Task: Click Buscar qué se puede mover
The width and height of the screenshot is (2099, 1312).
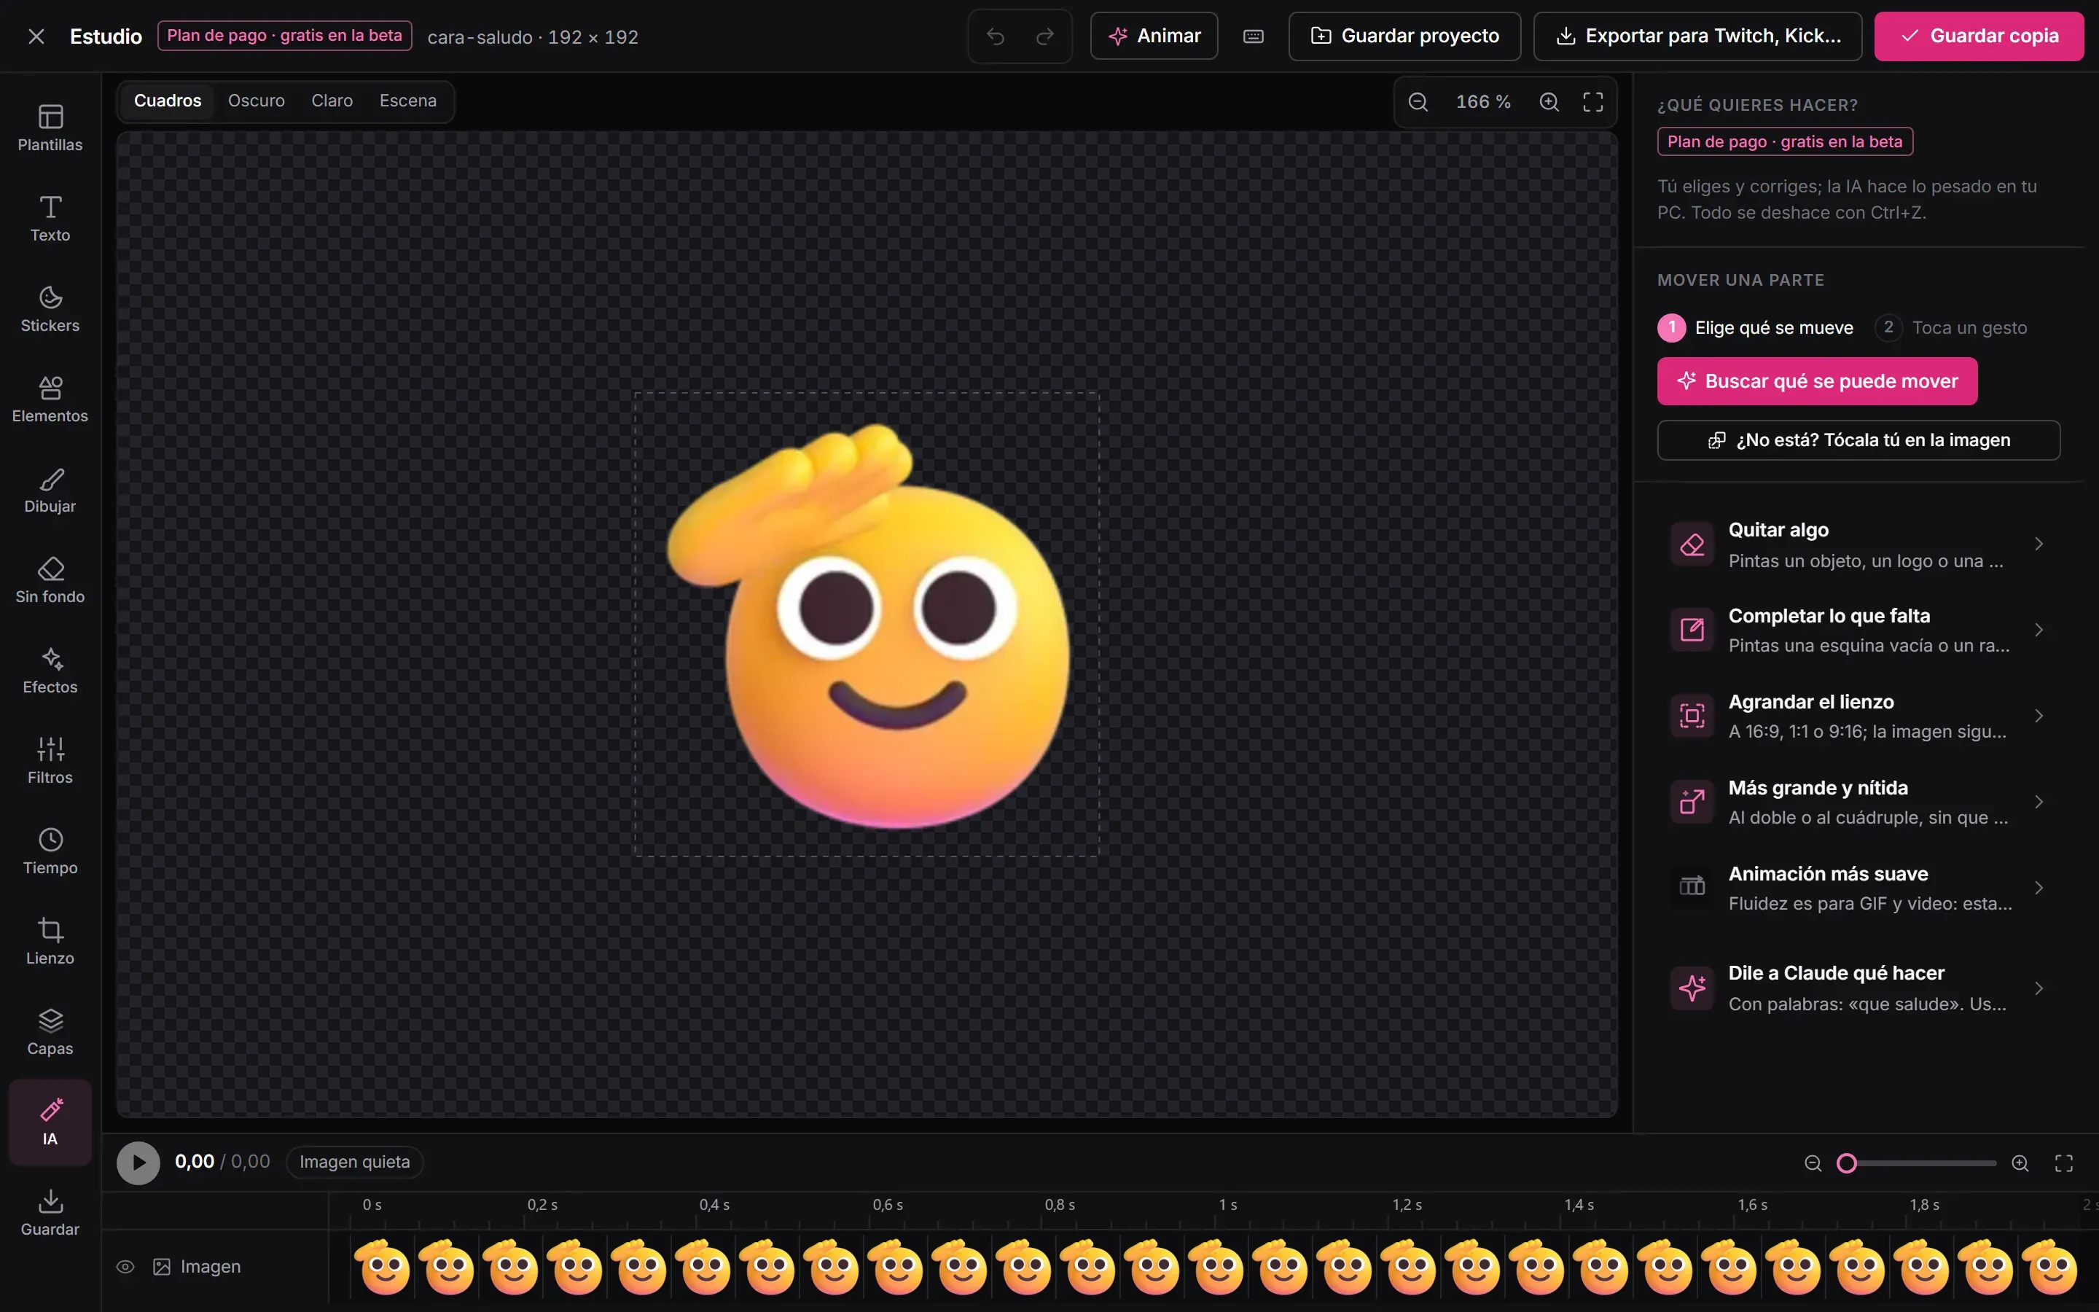Action: pos(1817,382)
